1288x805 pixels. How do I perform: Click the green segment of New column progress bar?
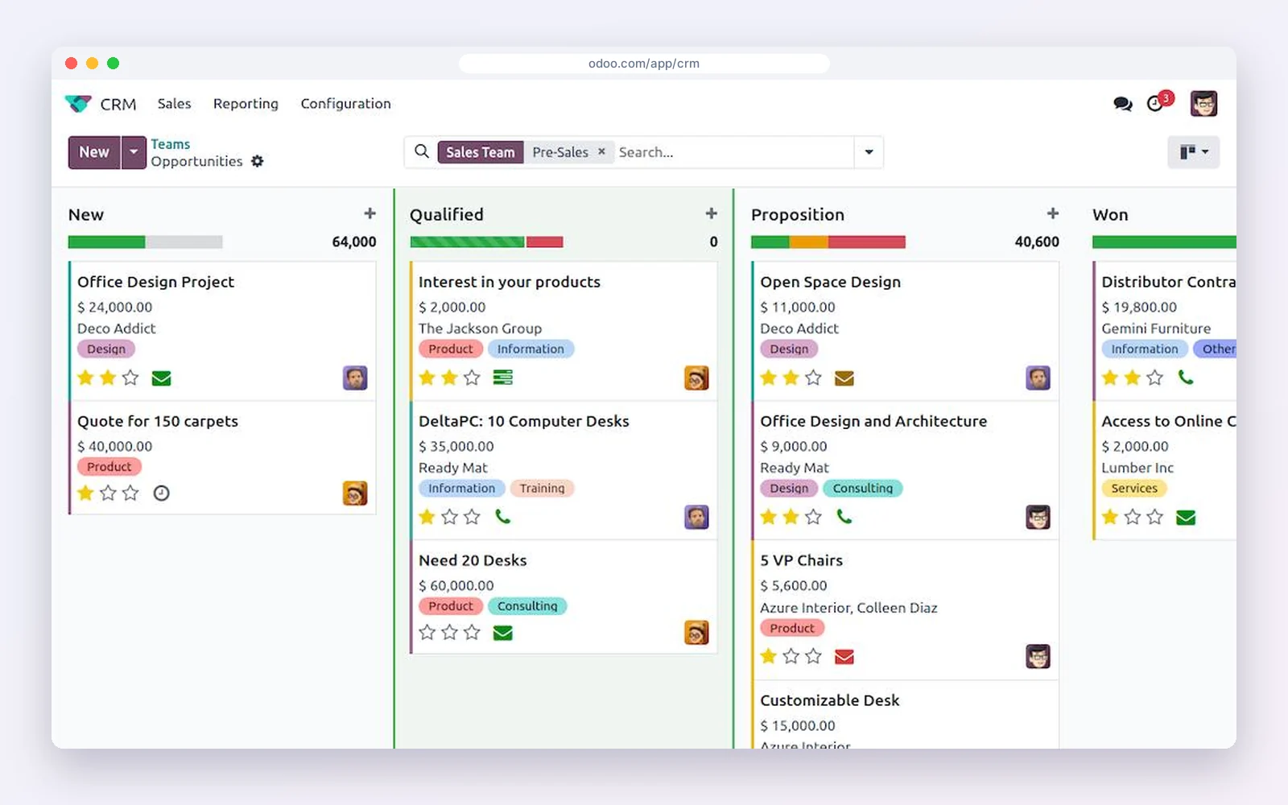click(x=106, y=242)
